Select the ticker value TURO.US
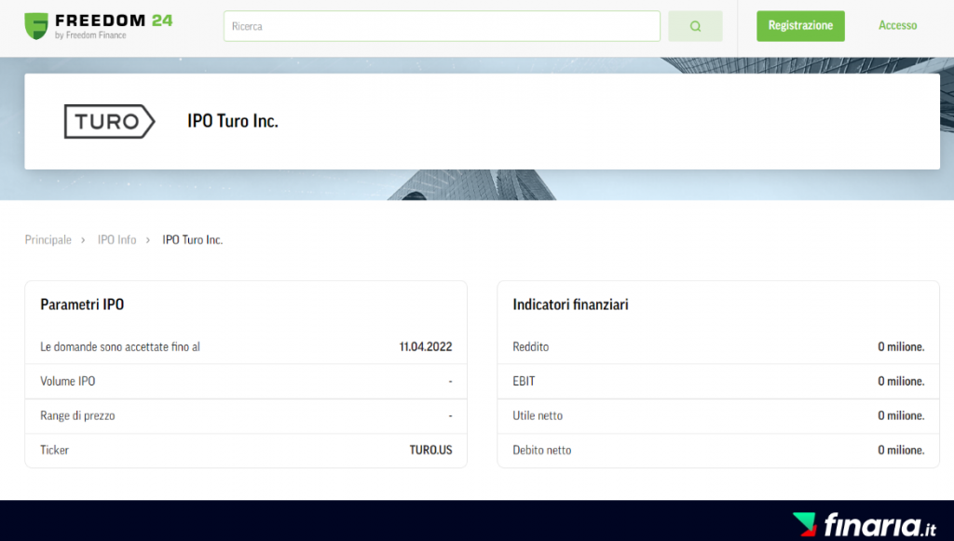Image resolution: width=954 pixels, height=541 pixels. [x=430, y=450]
